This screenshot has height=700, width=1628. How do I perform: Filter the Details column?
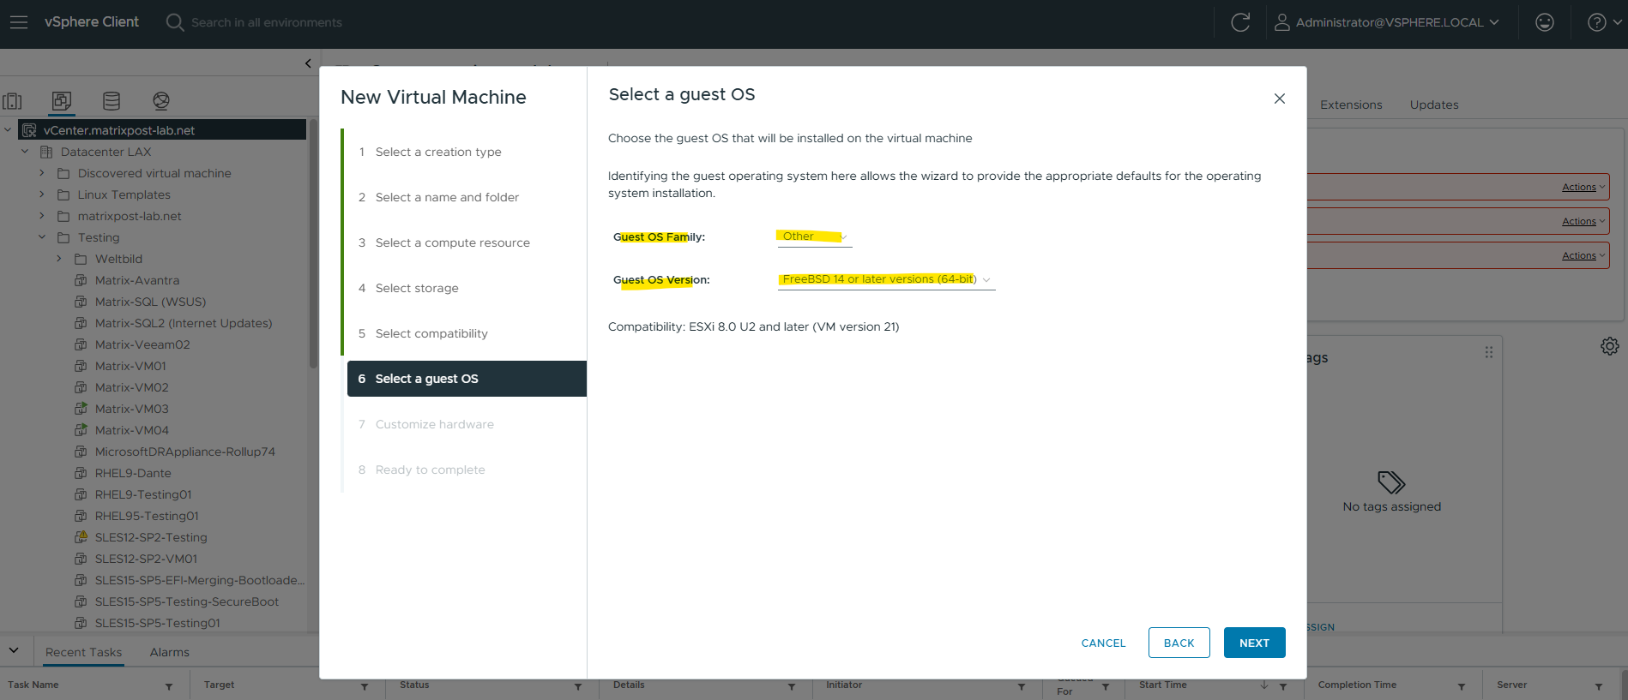(792, 686)
